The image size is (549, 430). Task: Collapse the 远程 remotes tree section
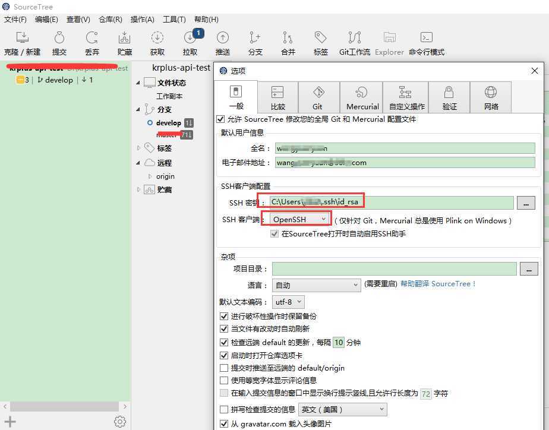(x=138, y=163)
